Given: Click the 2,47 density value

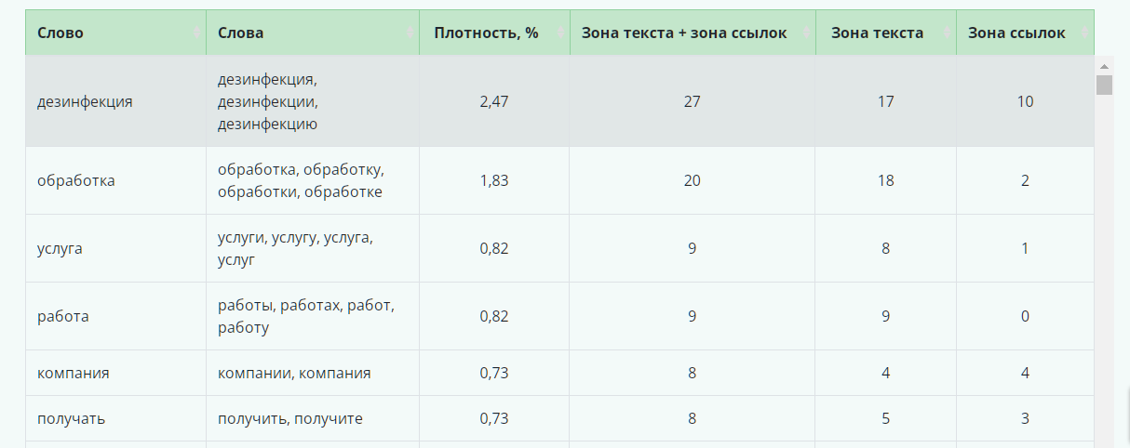Looking at the screenshot, I should 494,101.
